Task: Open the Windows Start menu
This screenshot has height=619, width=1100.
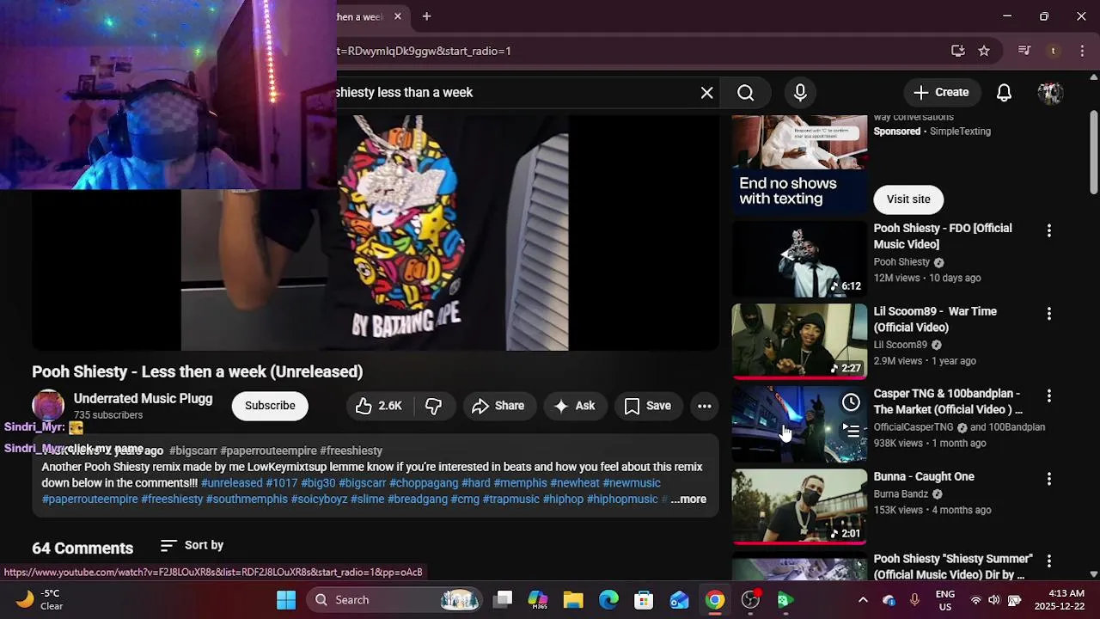Action: pos(286,600)
